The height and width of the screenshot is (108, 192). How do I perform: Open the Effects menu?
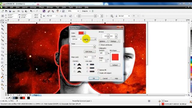tap(41, 7)
